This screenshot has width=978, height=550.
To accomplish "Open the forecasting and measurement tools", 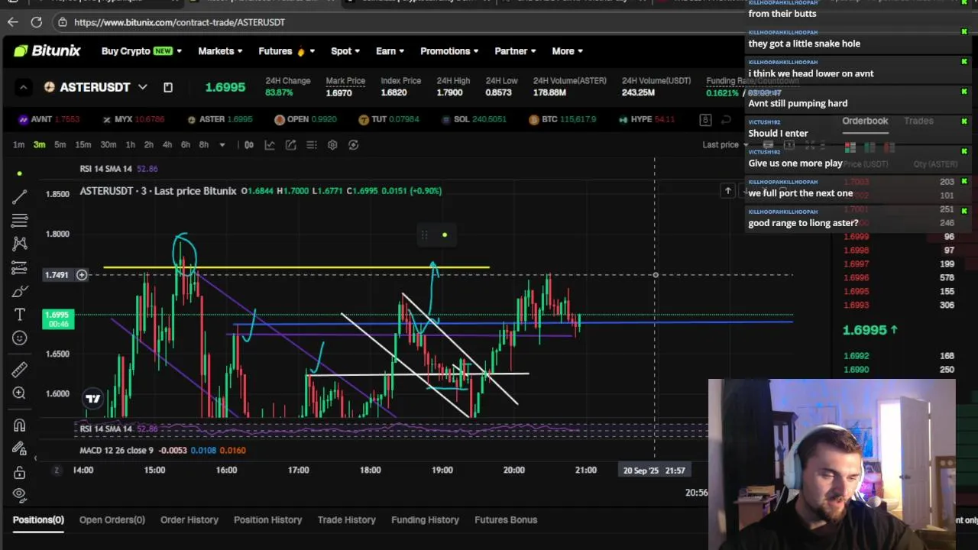I will 20,267.
